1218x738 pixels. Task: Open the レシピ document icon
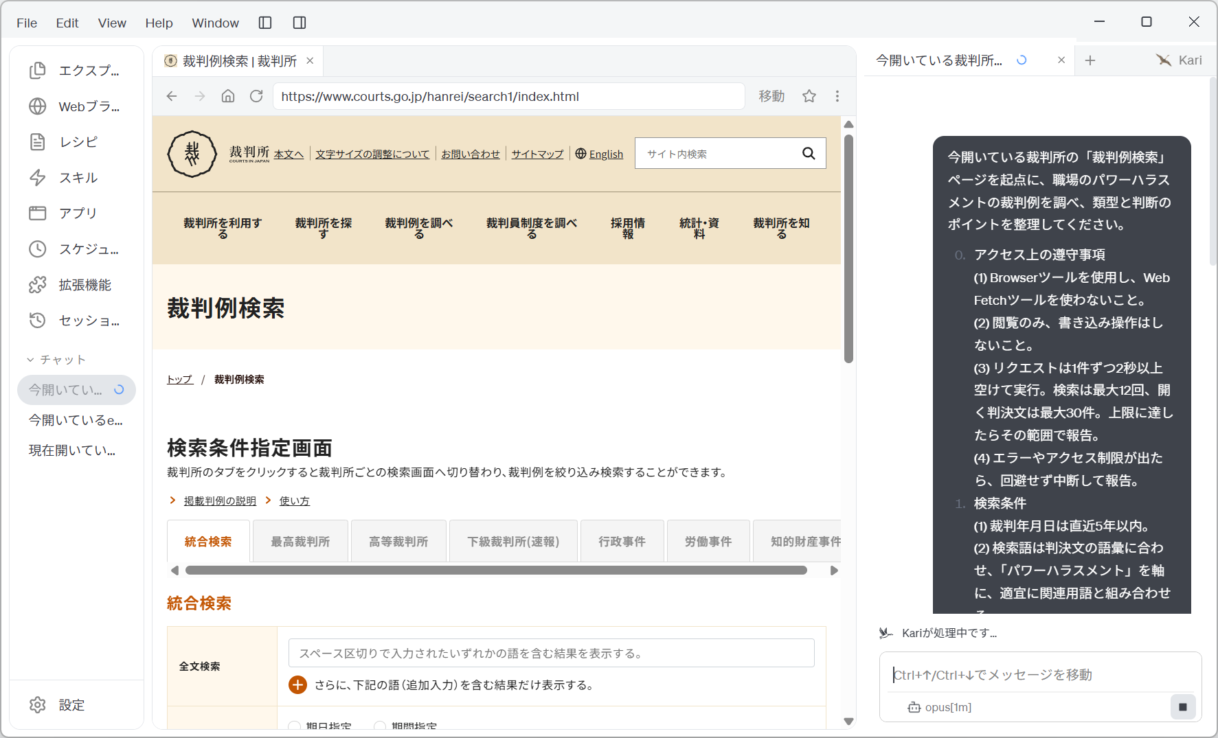[x=38, y=142]
